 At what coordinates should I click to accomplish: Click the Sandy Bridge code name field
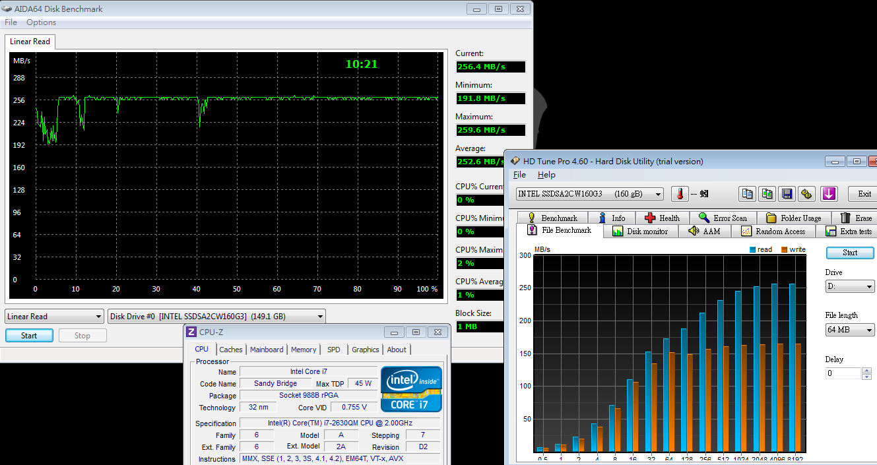pos(276,383)
